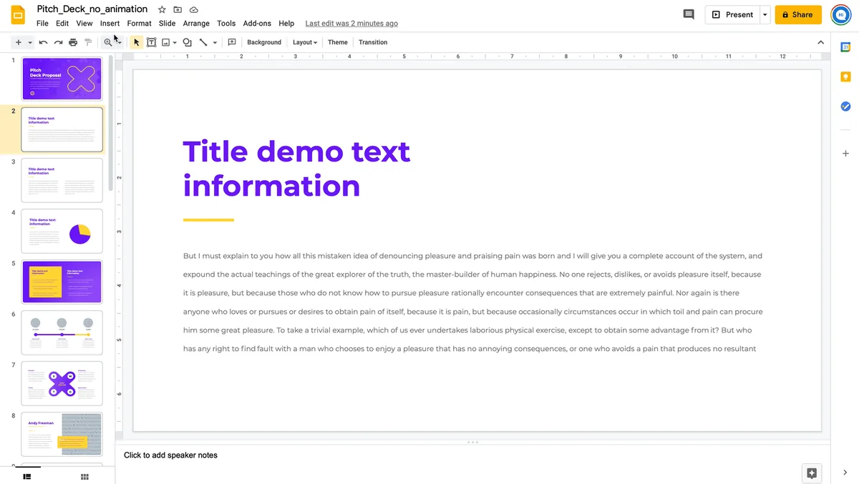Open the Help menu
859x484 pixels.
click(286, 24)
